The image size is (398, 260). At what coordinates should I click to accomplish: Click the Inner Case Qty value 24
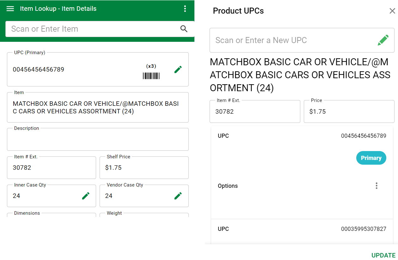[16, 196]
